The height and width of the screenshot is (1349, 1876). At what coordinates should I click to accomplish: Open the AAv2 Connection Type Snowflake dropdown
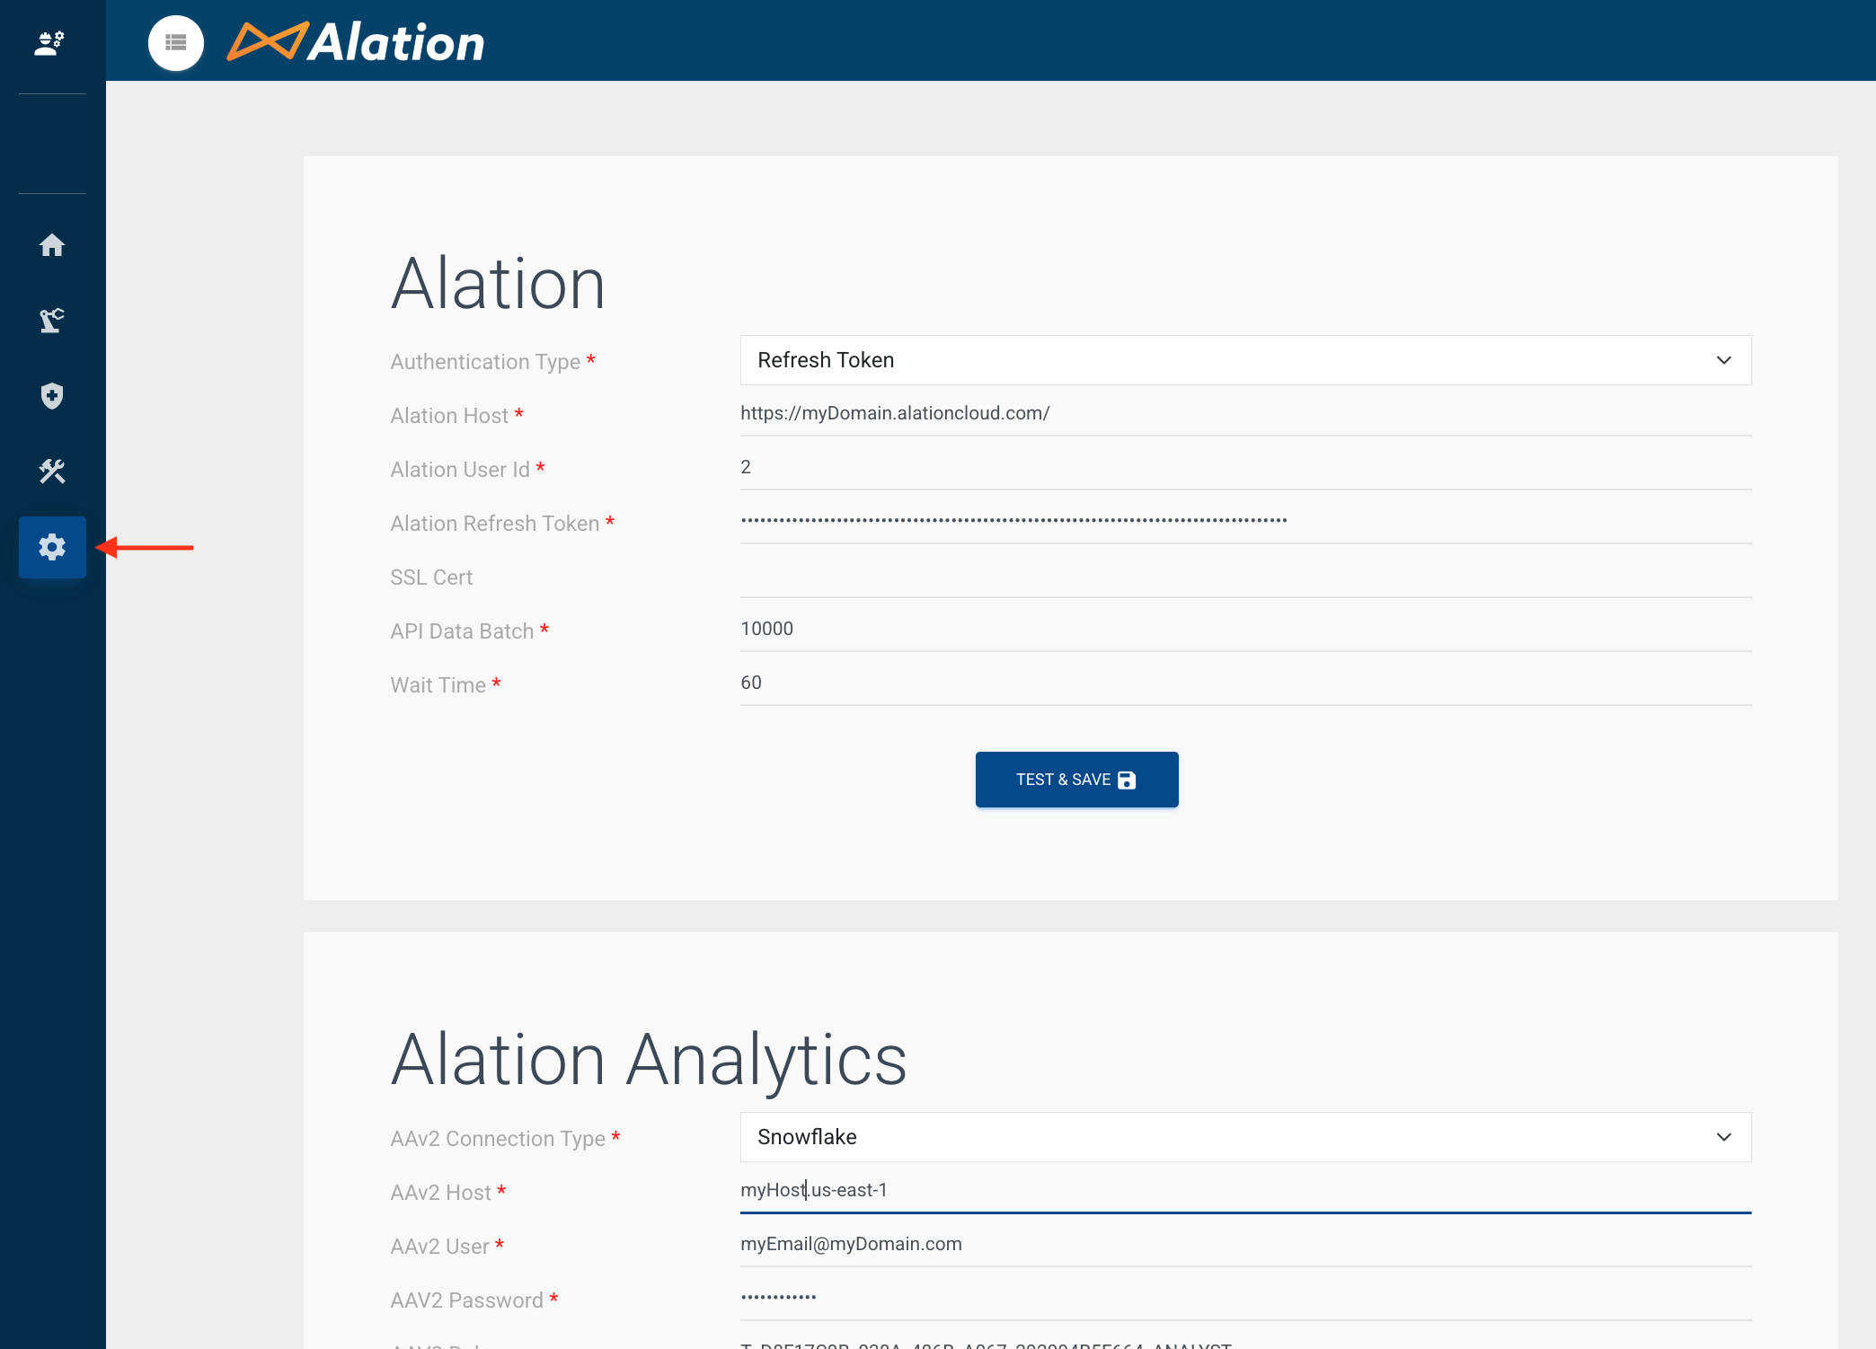coord(1245,1137)
